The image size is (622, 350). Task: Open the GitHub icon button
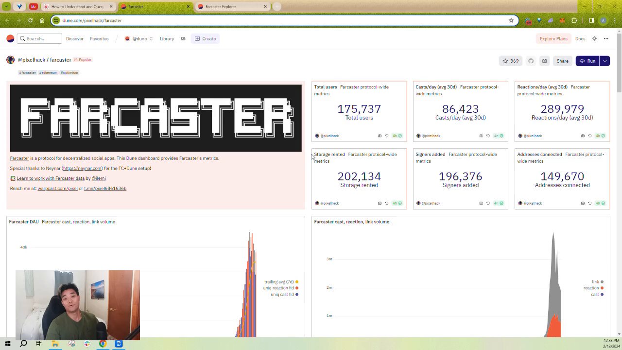(531, 61)
